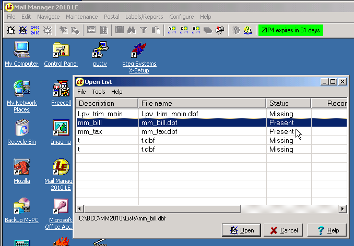The height and width of the screenshot is (246, 354).
Task: Click the horizontal scrollbar right arrow
Action: tap(343, 209)
